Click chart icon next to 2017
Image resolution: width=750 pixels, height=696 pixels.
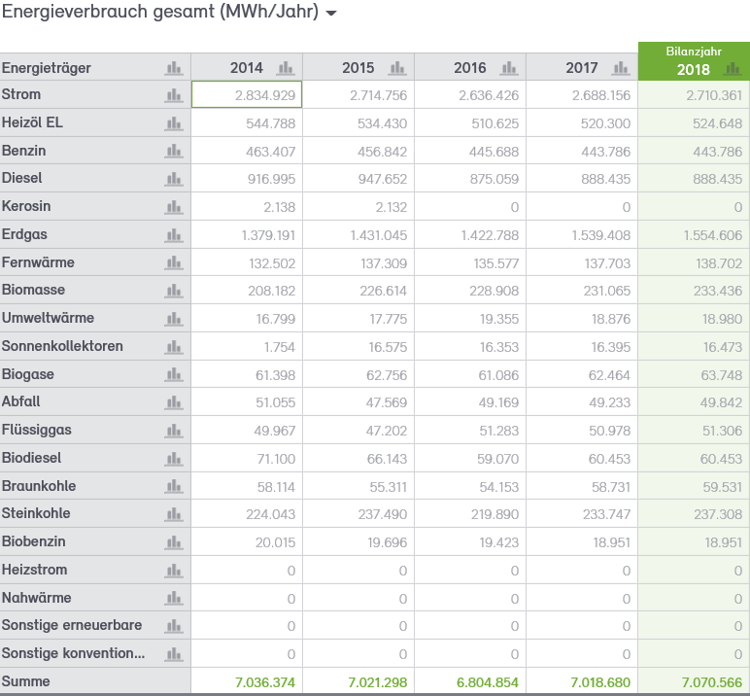pyautogui.click(x=621, y=68)
